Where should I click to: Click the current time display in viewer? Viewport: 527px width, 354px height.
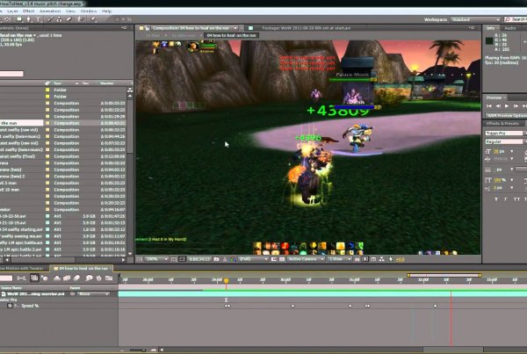pos(199,259)
